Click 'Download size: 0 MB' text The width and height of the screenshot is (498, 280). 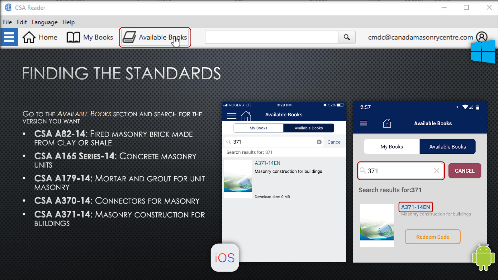(x=272, y=197)
